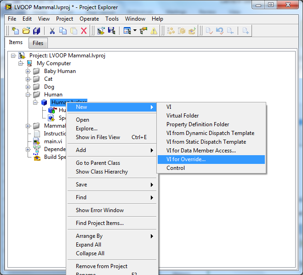Click the Human.lvclass blue cube icon
Image resolution: width=303 pixels, height=275 pixels.
[x=44, y=102]
